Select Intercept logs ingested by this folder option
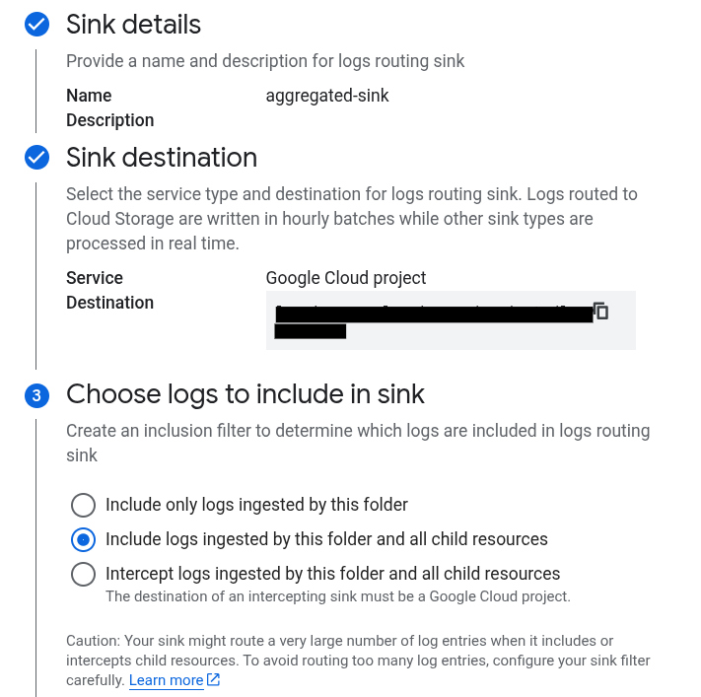Viewport: 701px width, 697px height. [83, 574]
